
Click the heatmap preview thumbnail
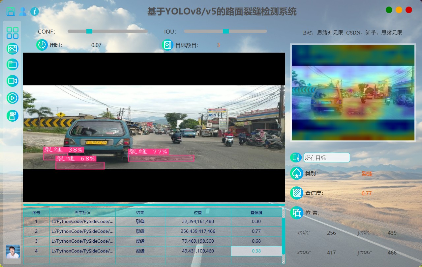353,93
